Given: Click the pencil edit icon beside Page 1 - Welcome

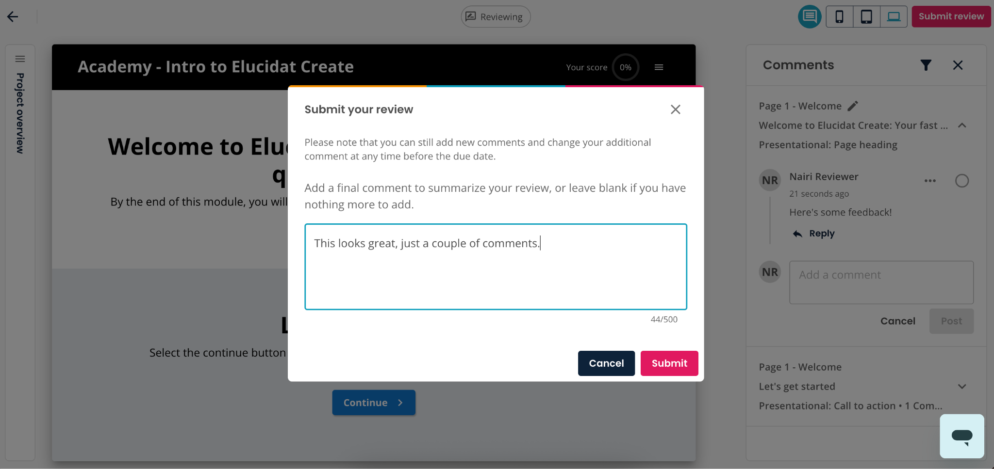Looking at the screenshot, I should [853, 106].
